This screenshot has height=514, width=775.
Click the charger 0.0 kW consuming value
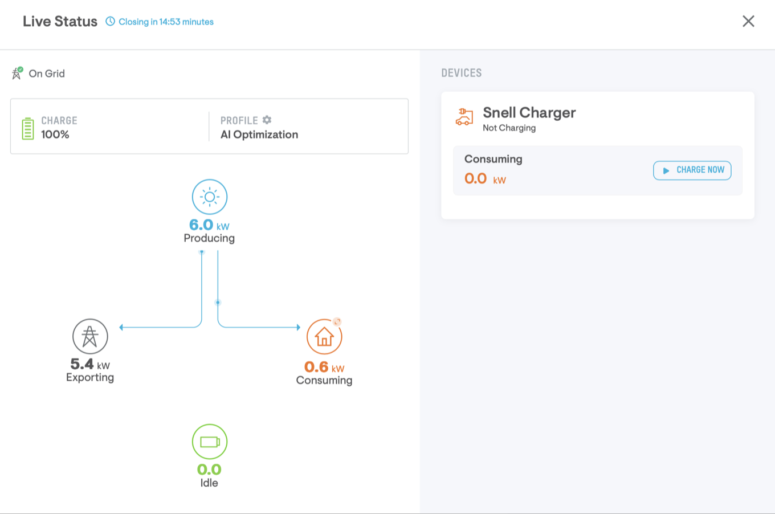tap(485, 179)
